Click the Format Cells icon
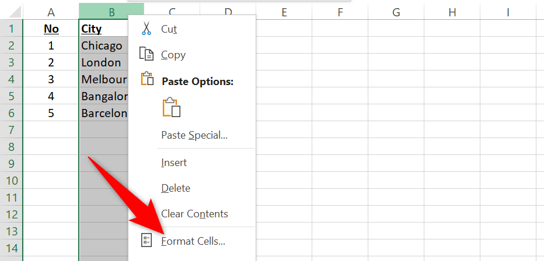This screenshot has width=544, height=261. tap(147, 240)
